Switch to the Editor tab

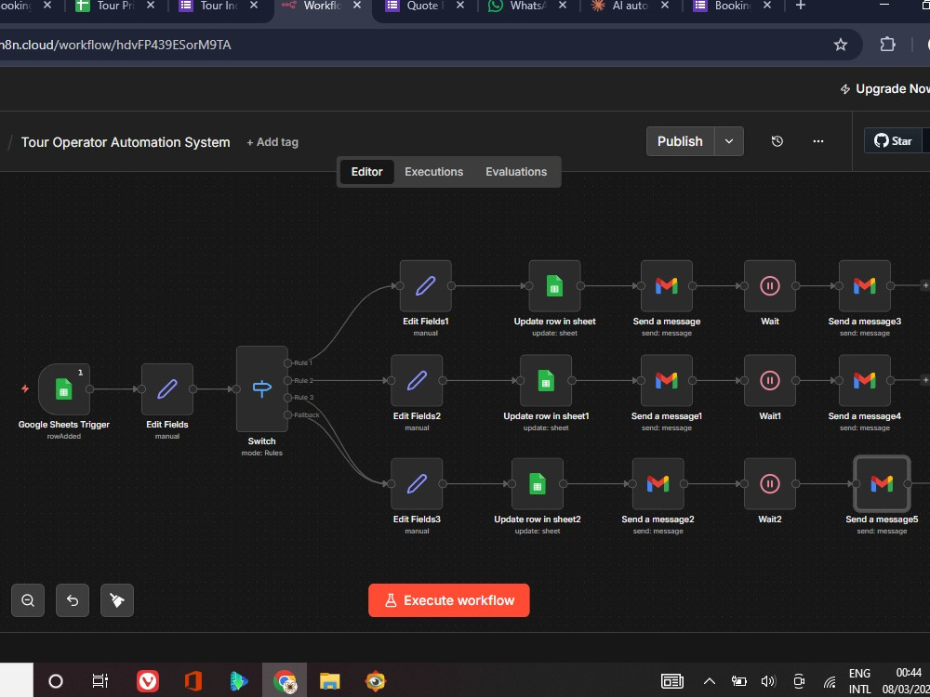(367, 172)
